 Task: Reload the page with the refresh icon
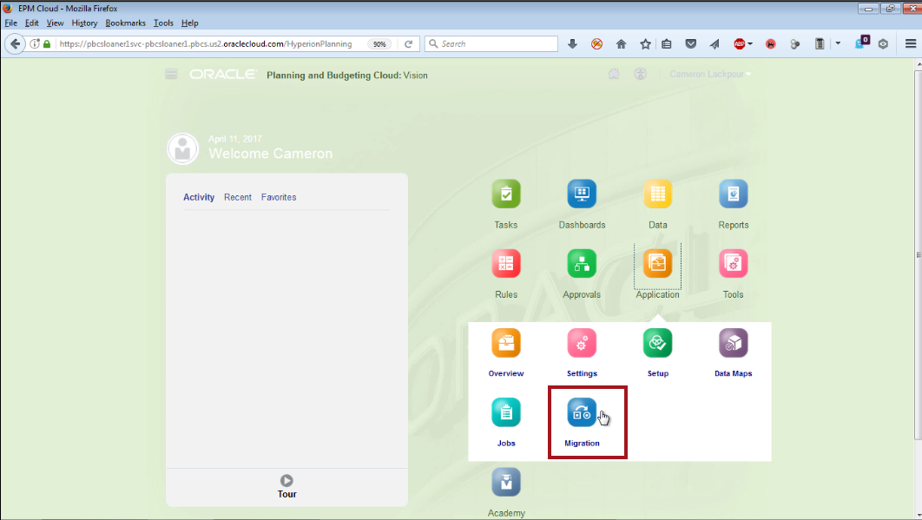(409, 44)
